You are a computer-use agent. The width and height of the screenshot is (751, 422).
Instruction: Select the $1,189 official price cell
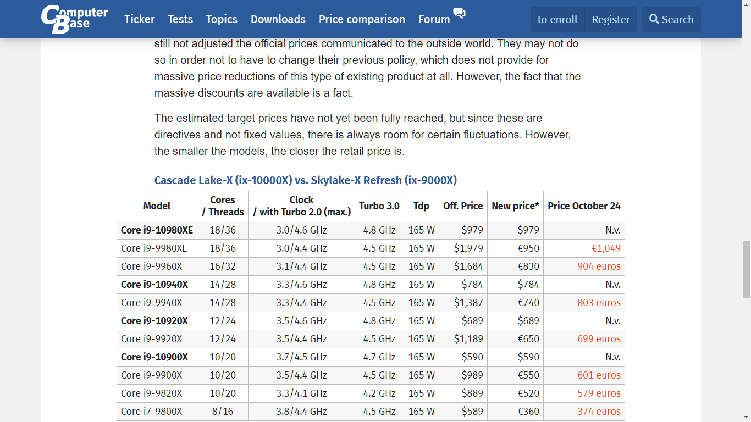[463, 339]
